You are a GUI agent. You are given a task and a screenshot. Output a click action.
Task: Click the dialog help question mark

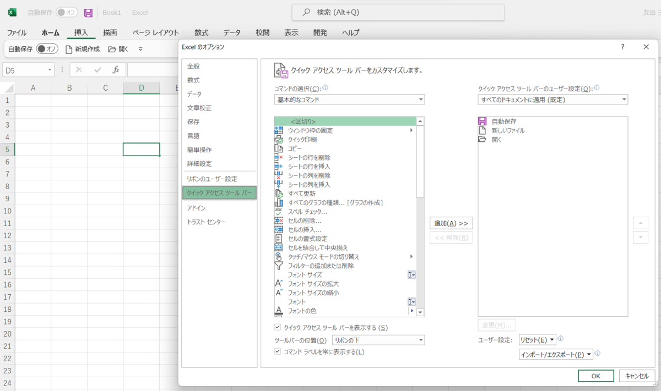(x=622, y=47)
